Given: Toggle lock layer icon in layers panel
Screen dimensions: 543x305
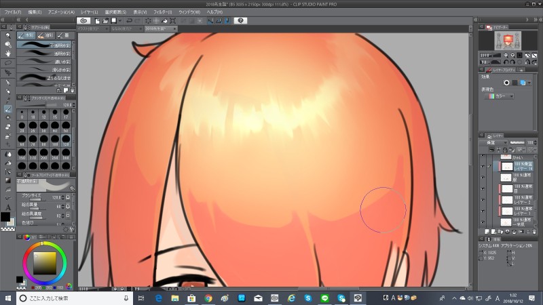Looking at the screenshot, I should (x=505, y=150).
